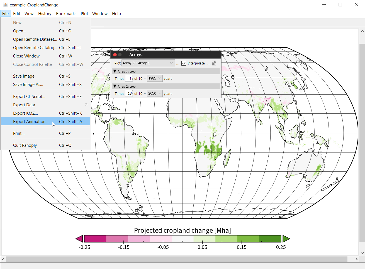Select Quit Panoply menu entry

(x=46, y=145)
